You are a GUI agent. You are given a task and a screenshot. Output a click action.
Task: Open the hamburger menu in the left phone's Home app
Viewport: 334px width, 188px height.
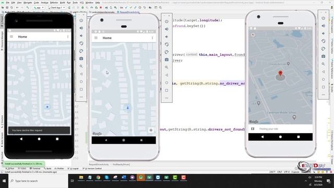11,37
